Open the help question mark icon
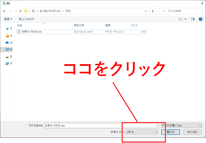The image size is (206, 143). pos(200,19)
